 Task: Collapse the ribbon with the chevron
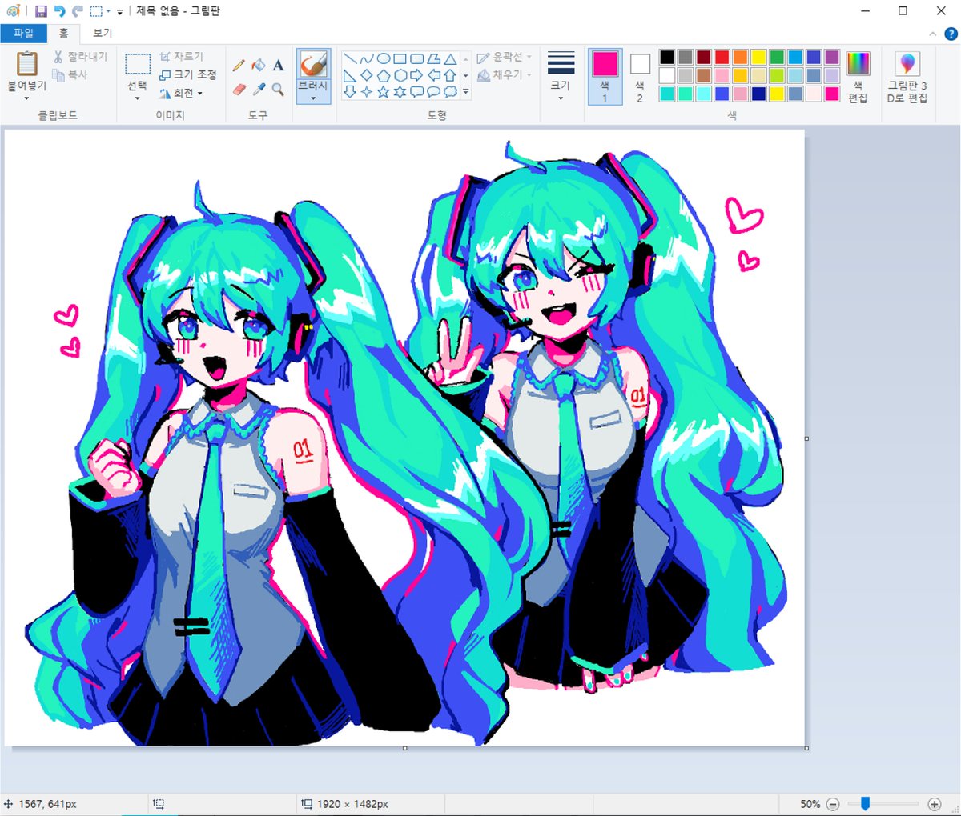pos(933,34)
